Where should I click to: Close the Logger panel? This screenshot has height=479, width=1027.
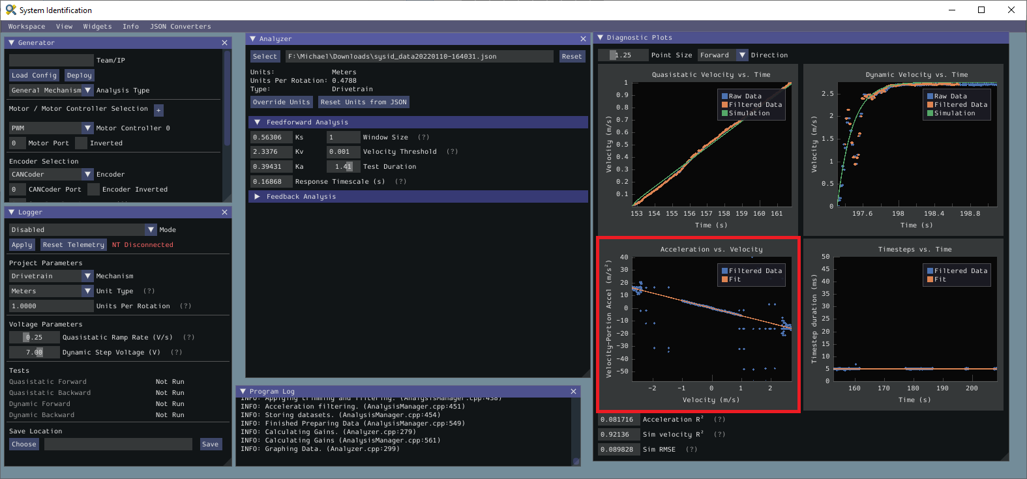tap(225, 212)
